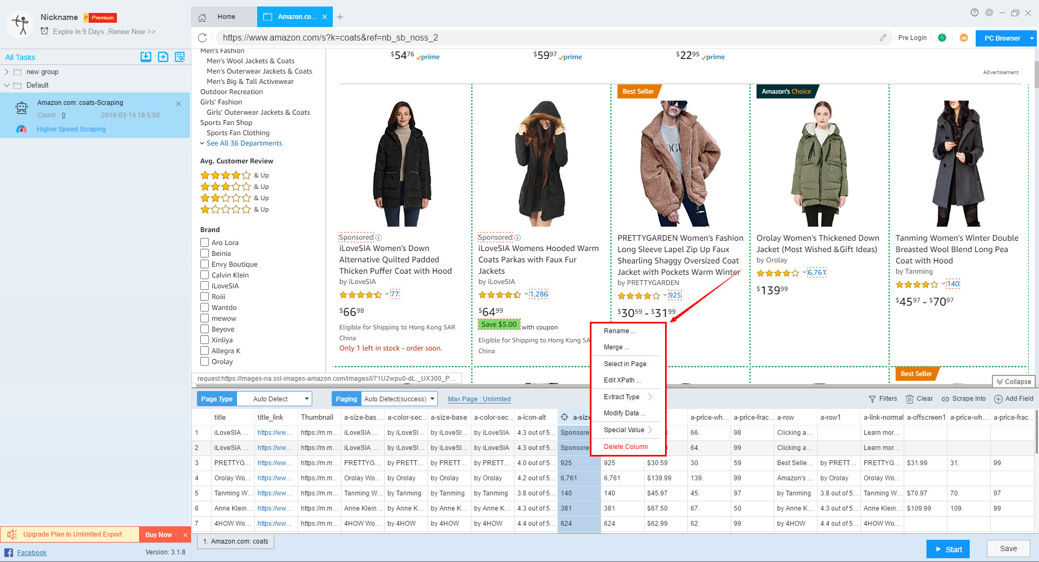This screenshot has width=1039, height=562.
Task: Open the Facebook link
Action: (32, 553)
